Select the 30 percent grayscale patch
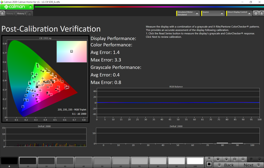Viewport: 264px width, 168px height. tap(65, 162)
